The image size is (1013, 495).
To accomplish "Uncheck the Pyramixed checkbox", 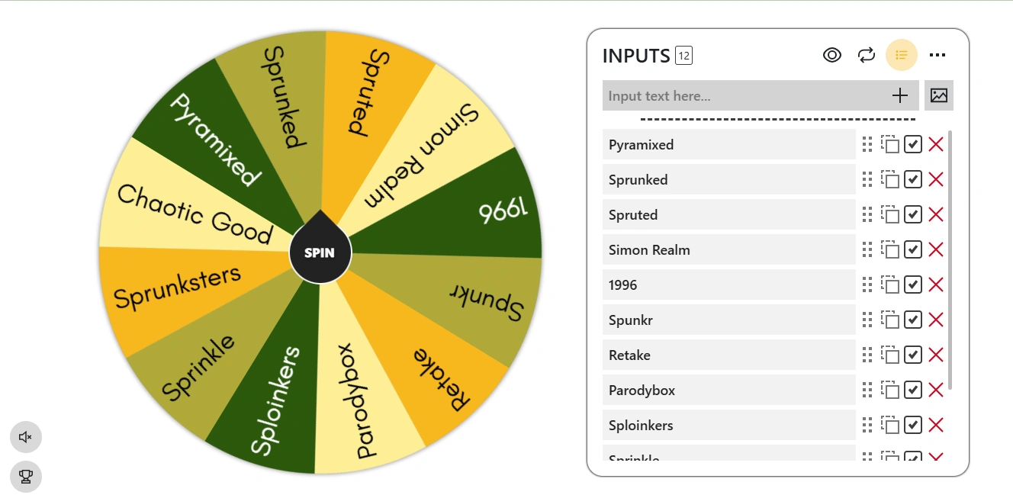I will point(913,144).
